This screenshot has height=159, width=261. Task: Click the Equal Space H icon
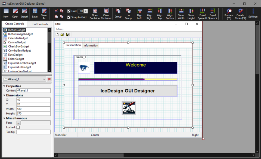(x=202, y=14)
